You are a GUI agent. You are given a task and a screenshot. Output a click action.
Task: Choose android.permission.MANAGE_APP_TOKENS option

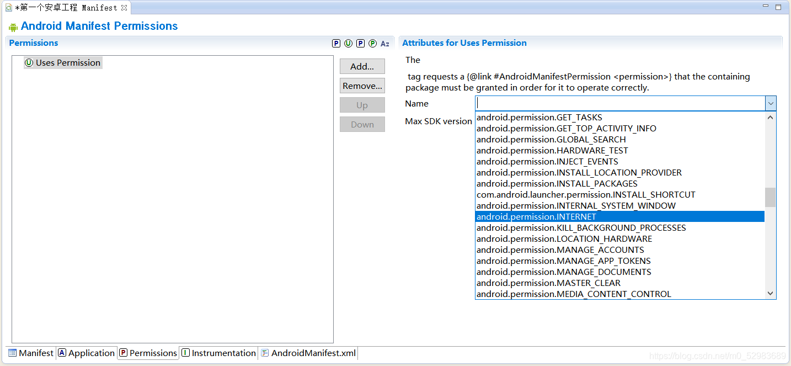[x=620, y=261]
